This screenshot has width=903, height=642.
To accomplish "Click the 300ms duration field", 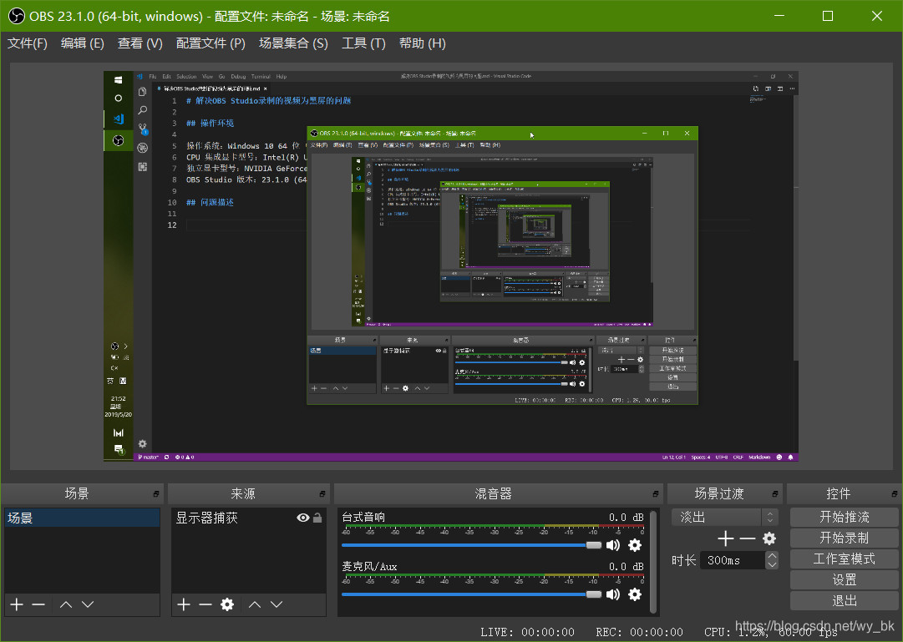I will tap(733, 560).
